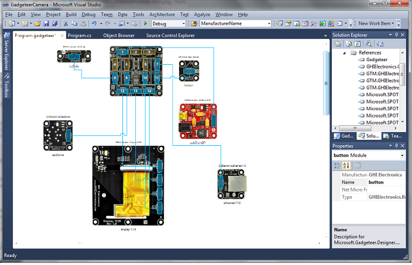412x265 pixels.
Task: Click the Navigate Backward icon
Action: [x=122, y=24]
